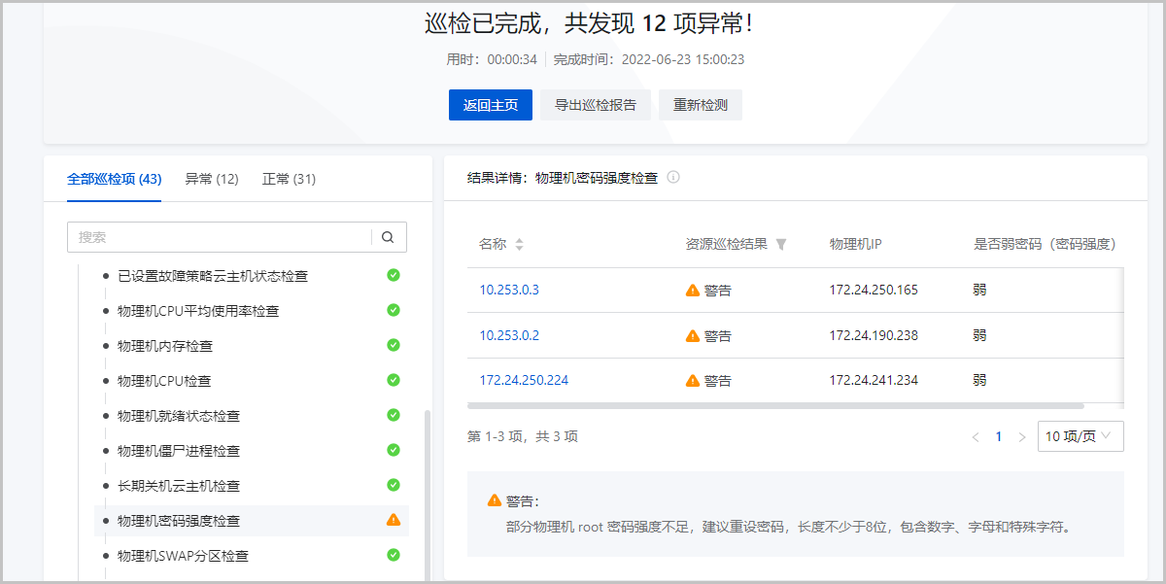Click the search magnifier icon
Viewport: 1166px width, 584px height.
(388, 237)
